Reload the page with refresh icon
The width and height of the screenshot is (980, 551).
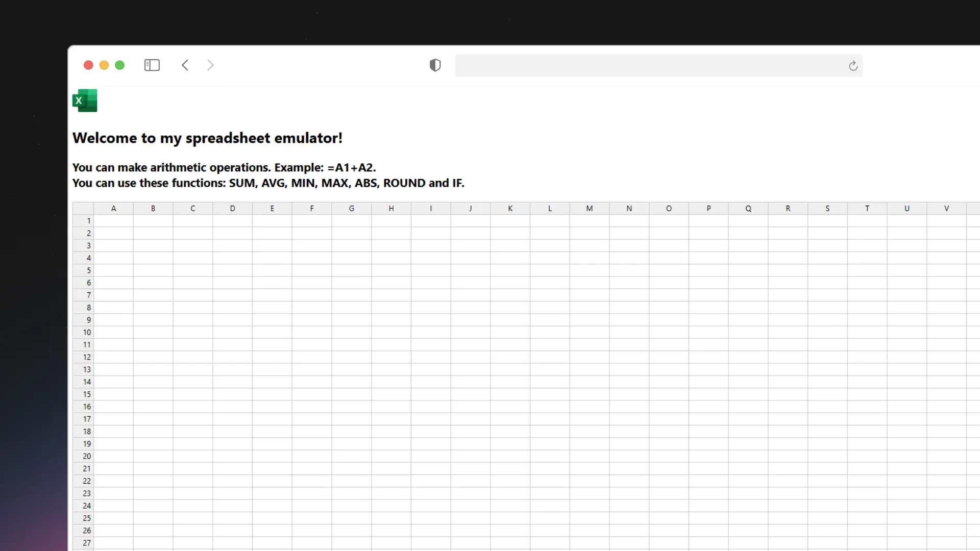point(853,66)
